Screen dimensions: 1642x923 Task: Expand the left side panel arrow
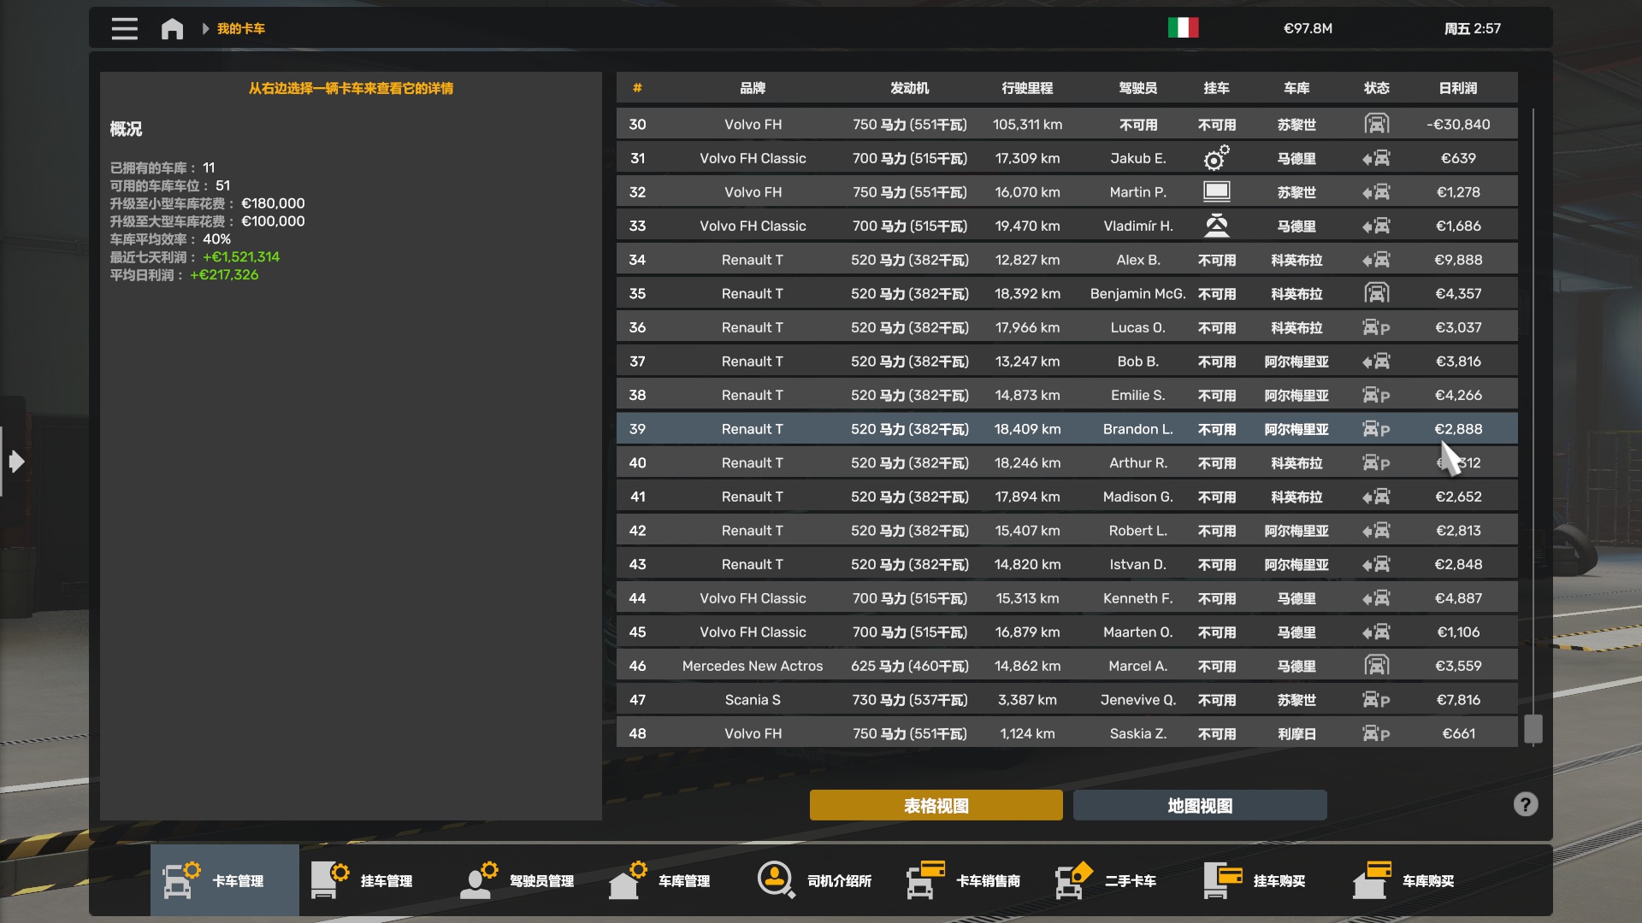(15, 462)
